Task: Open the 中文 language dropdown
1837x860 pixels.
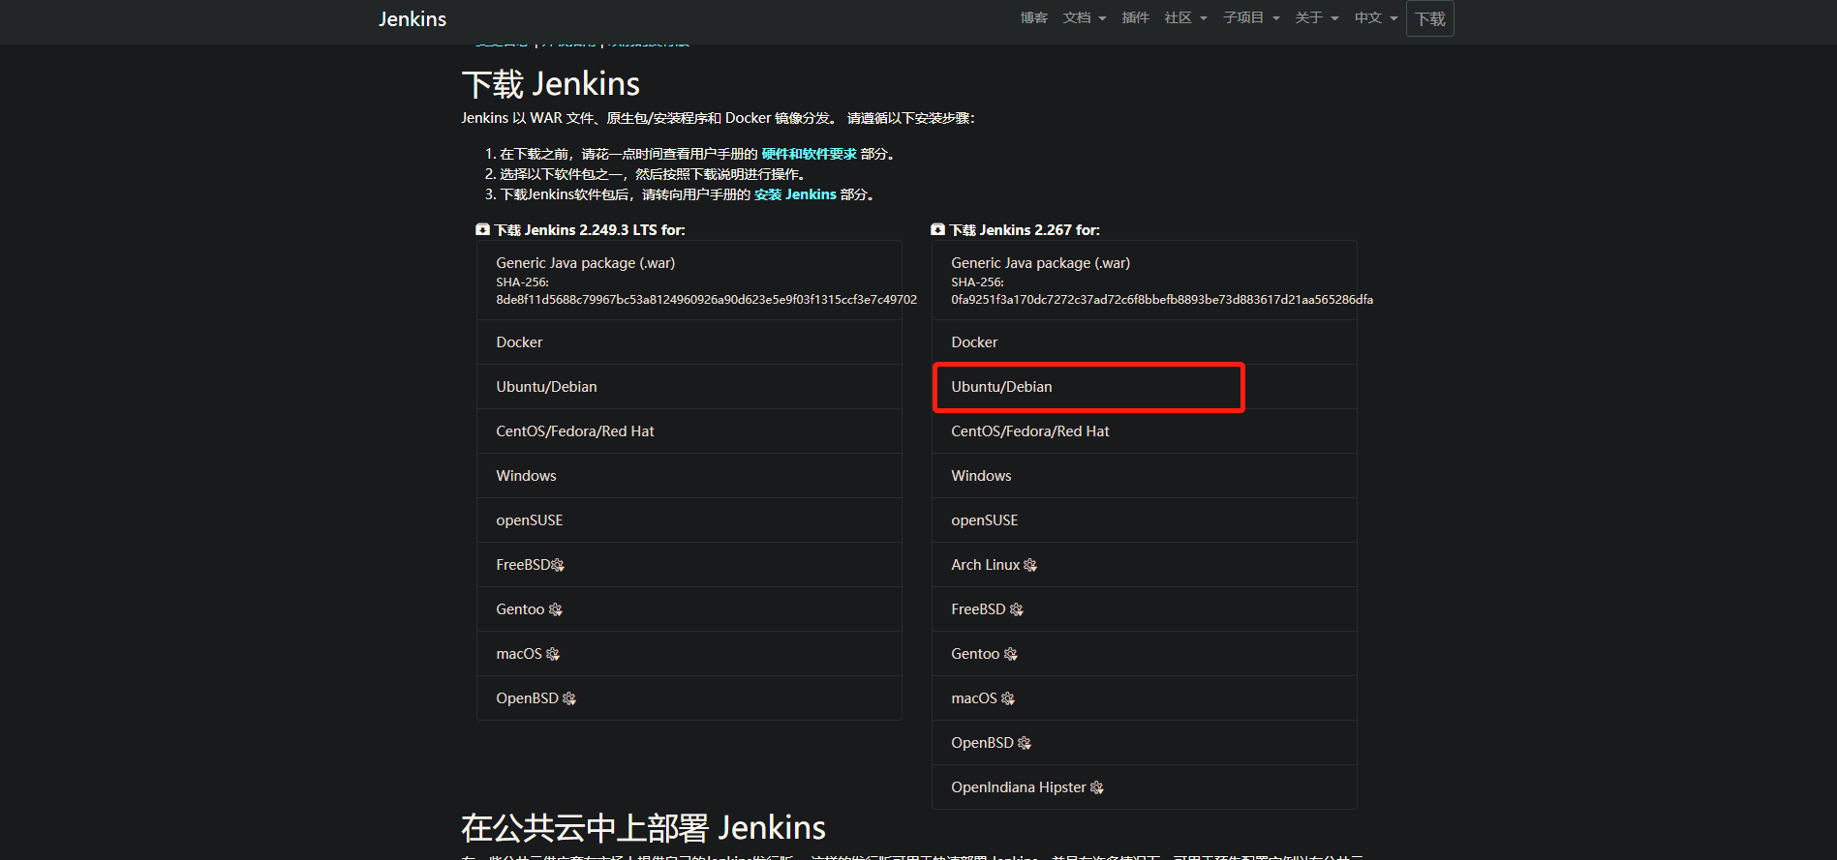Action: [x=1376, y=17]
